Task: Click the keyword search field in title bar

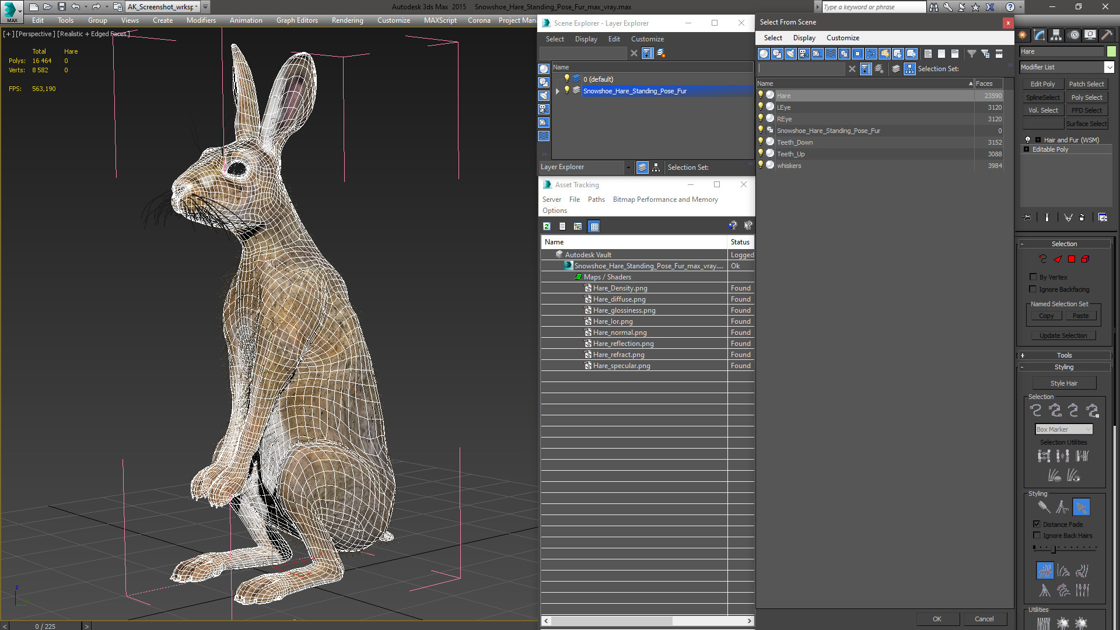Action: pyautogui.click(x=873, y=7)
